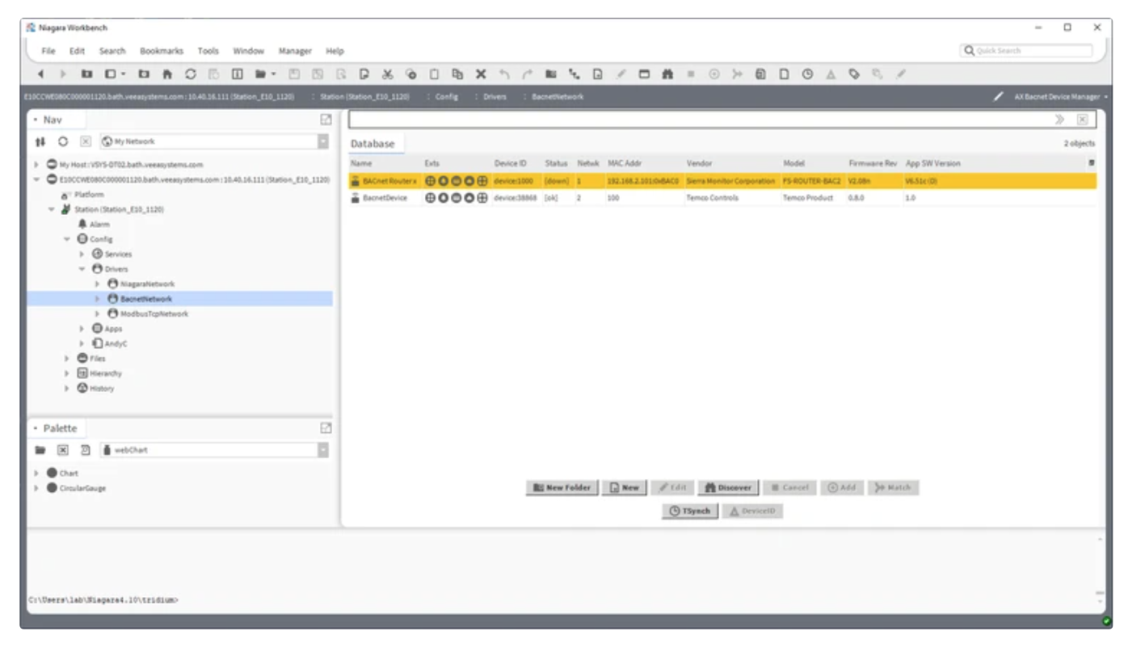1128x648 pixels.
Task: Click the Vendor column header
Action: click(698, 163)
